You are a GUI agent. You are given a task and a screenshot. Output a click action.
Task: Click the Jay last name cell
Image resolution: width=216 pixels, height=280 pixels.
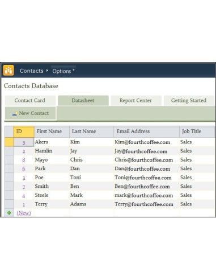pos(91,151)
